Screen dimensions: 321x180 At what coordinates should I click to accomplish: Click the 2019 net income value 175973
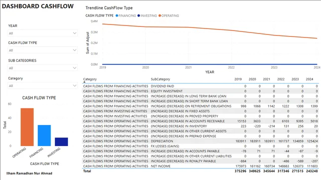coord(241,166)
